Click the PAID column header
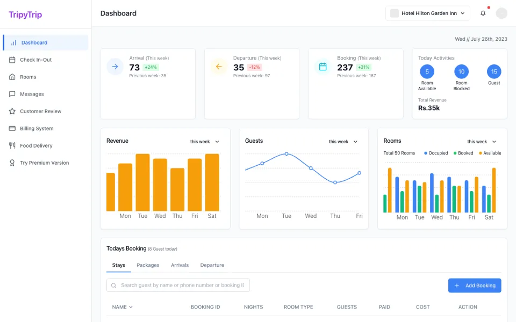Viewport: 516px width, 322px height. pos(384,307)
